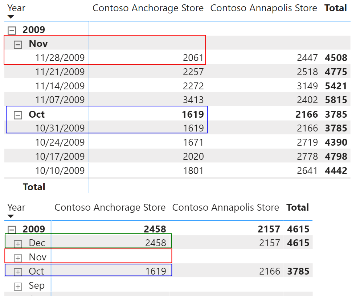Click the top Total column header
This screenshot has height=296, width=364.
click(336, 8)
